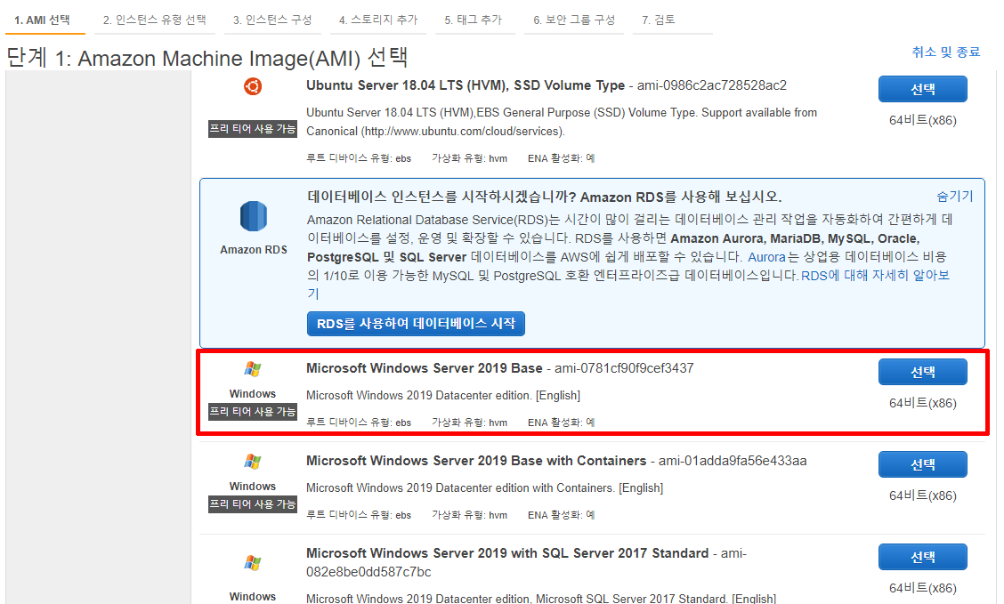The image size is (1004, 604).
Task: Click the Amazon RDS database icon
Action: click(x=254, y=216)
